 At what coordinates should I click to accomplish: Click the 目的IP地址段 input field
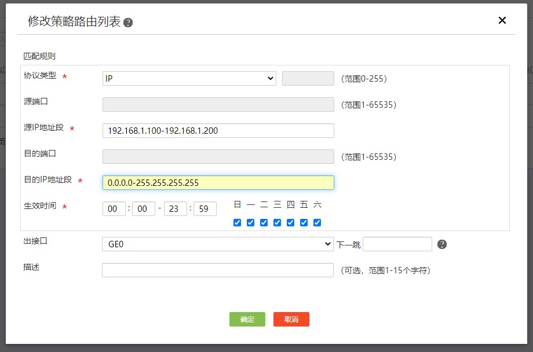click(x=218, y=182)
